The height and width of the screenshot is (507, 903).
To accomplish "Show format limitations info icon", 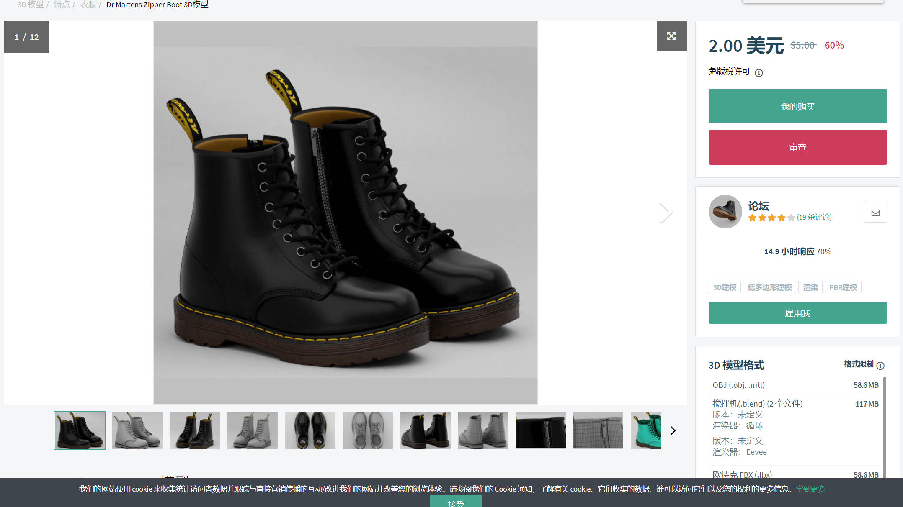I will tap(880, 366).
